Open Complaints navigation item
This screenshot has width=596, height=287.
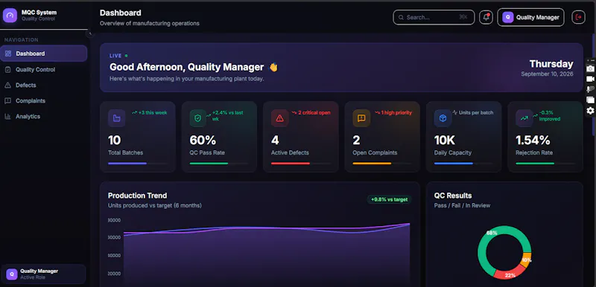(44, 101)
